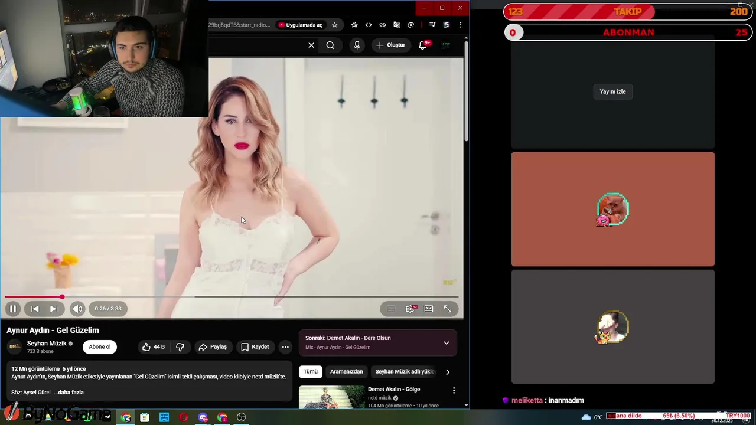
Task: Open YouTube notifications bell
Action: click(x=423, y=45)
